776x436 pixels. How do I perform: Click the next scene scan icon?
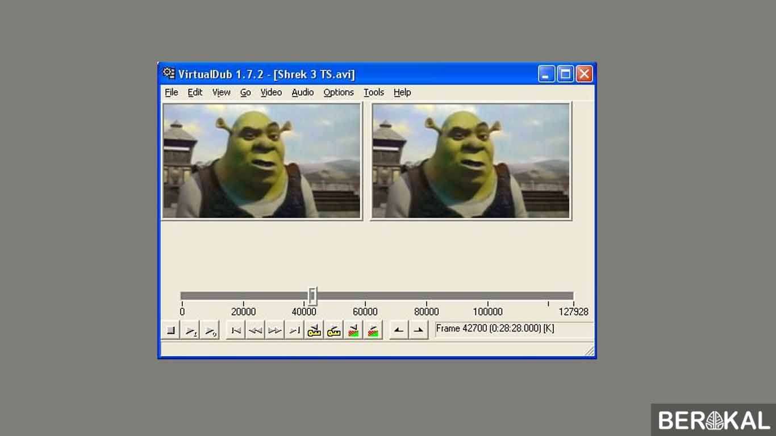pyautogui.click(x=373, y=330)
